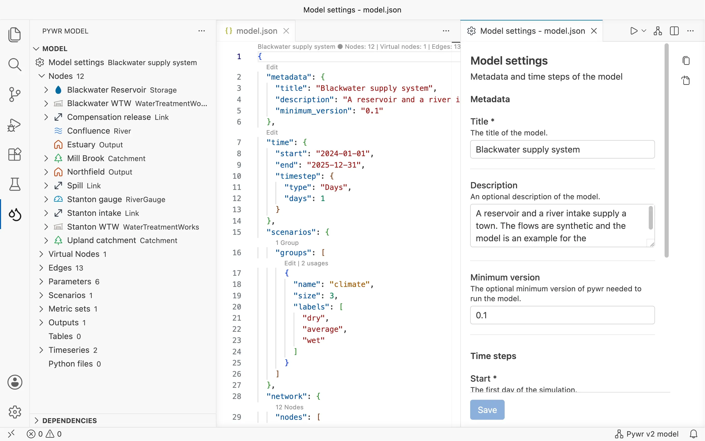Screen dimensions: 705x441
Task: Click the network schematic icon in editor toolbar
Action: [658, 31]
